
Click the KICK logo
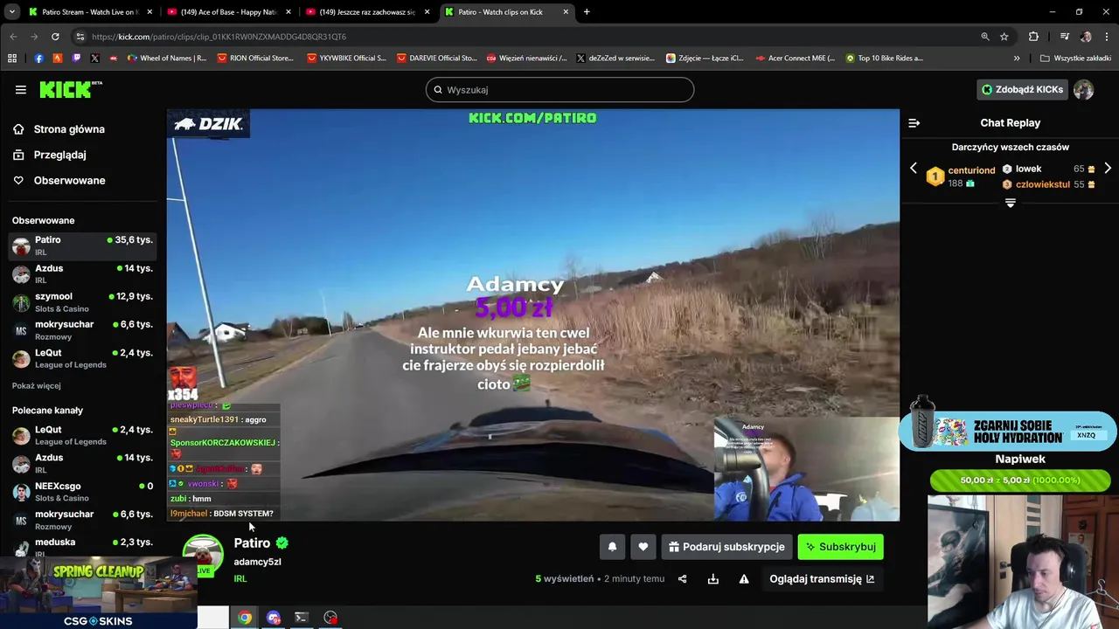point(70,89)
